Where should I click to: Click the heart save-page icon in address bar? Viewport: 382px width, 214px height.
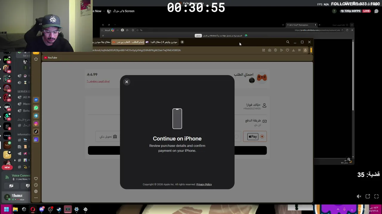click(x=287, y=50)
